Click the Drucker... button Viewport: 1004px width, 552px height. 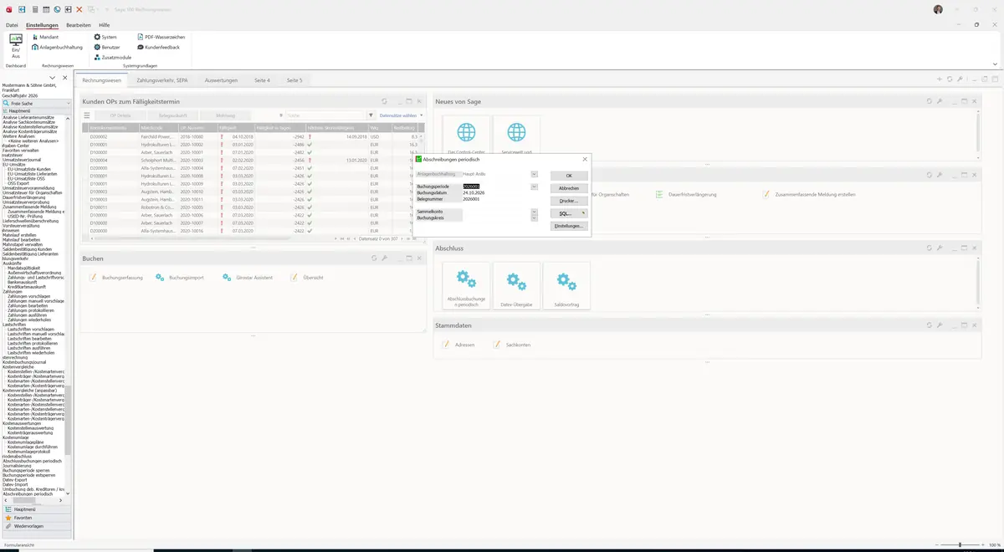(x=569, y=201)
